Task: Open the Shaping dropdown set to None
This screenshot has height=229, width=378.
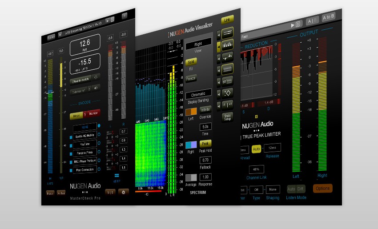Action: [273, 189]
